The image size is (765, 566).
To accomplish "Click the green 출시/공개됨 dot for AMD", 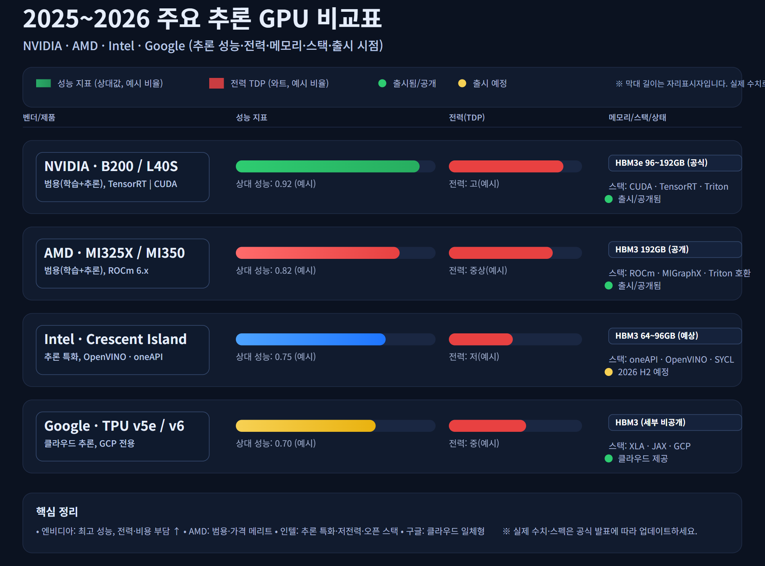I will pos(609,286).
